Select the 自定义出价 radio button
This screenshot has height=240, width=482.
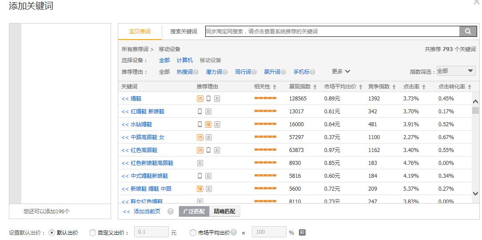coord(92,232)
